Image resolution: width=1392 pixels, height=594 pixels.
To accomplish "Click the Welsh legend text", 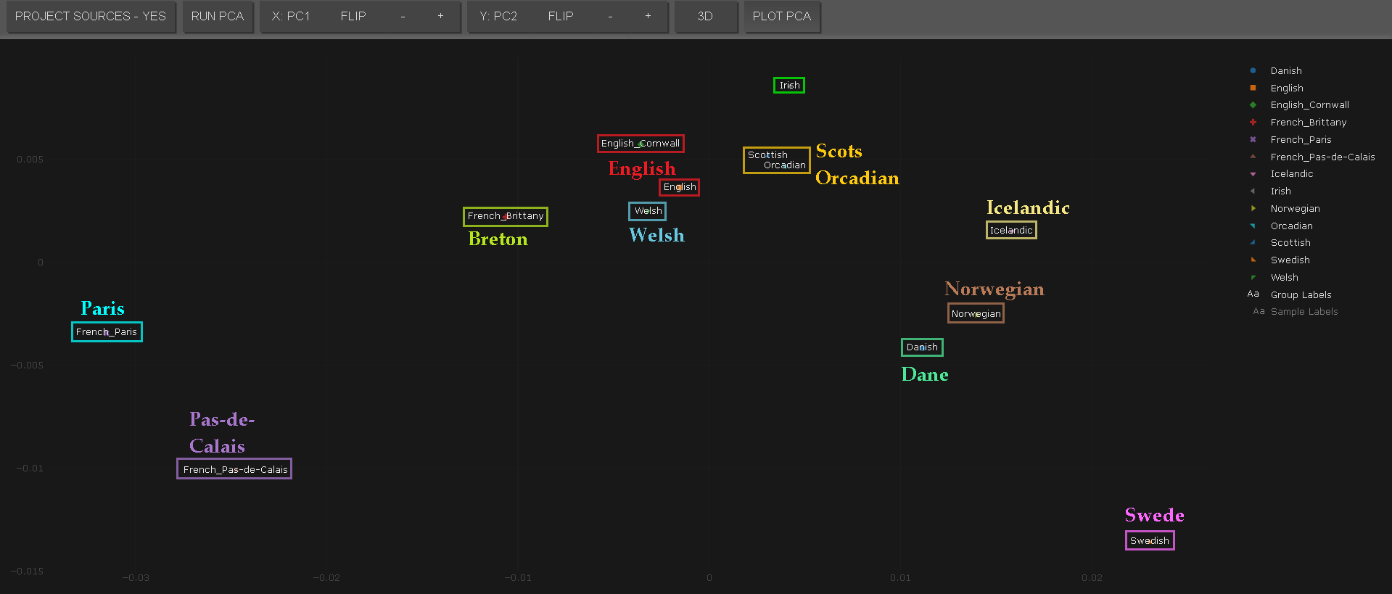I will [x=1285, y=278].
